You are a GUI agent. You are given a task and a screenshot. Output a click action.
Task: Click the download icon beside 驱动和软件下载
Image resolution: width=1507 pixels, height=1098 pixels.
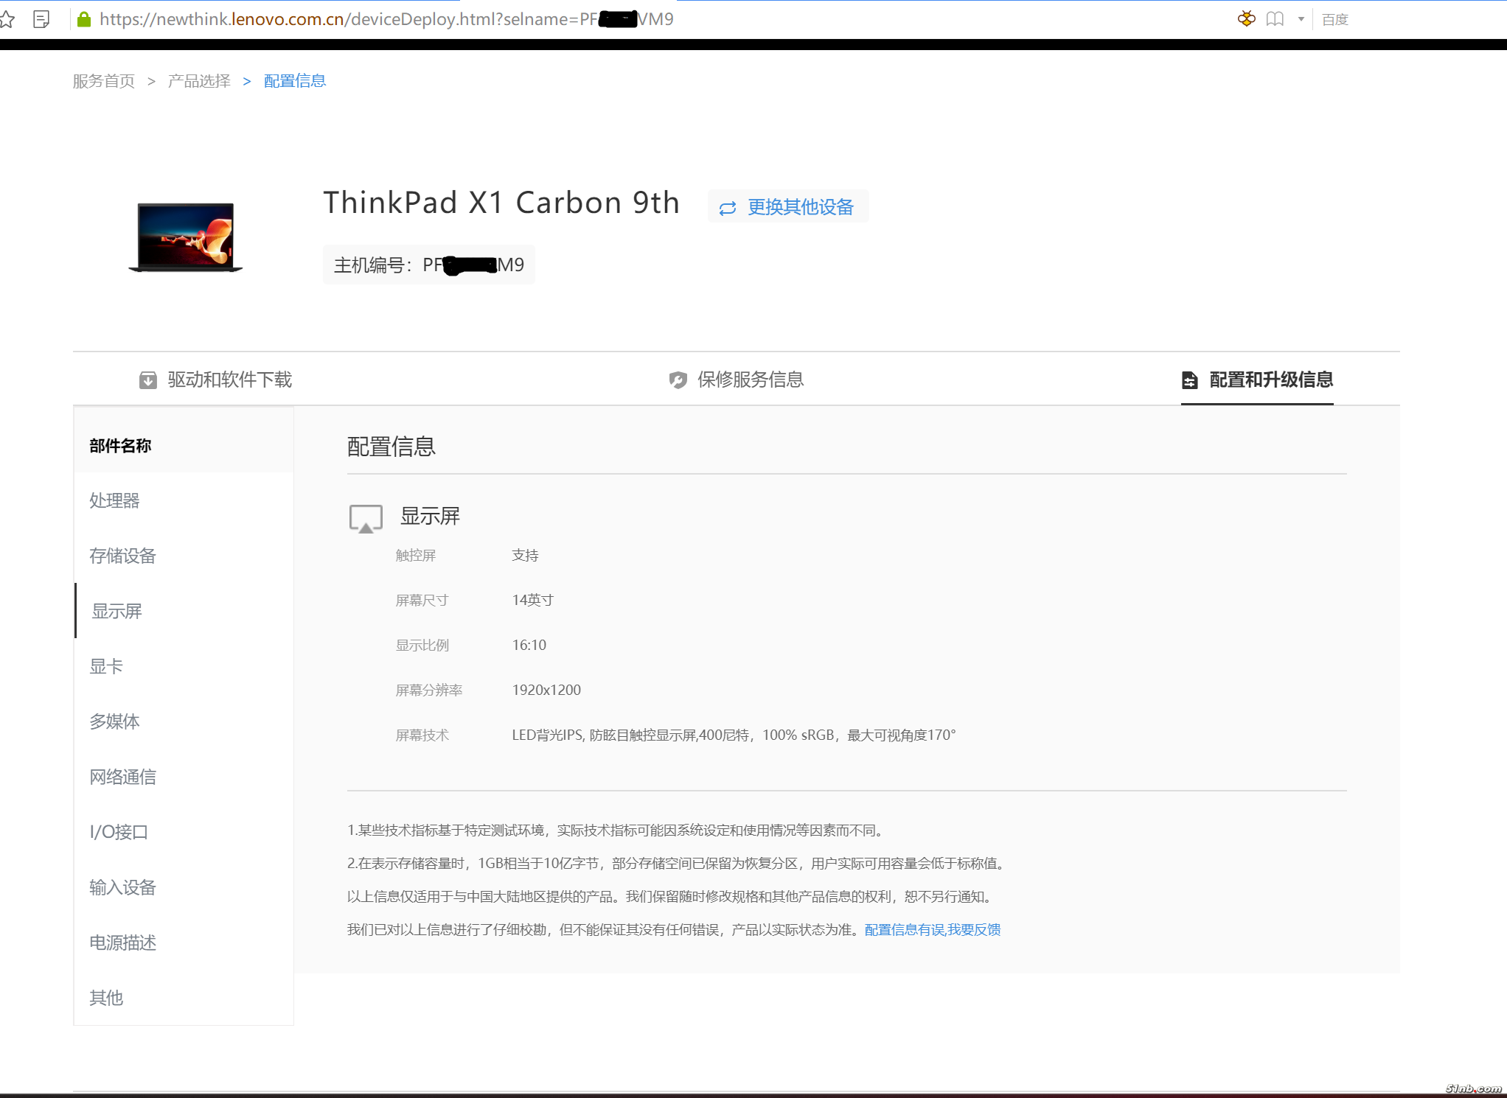[148, 380]
